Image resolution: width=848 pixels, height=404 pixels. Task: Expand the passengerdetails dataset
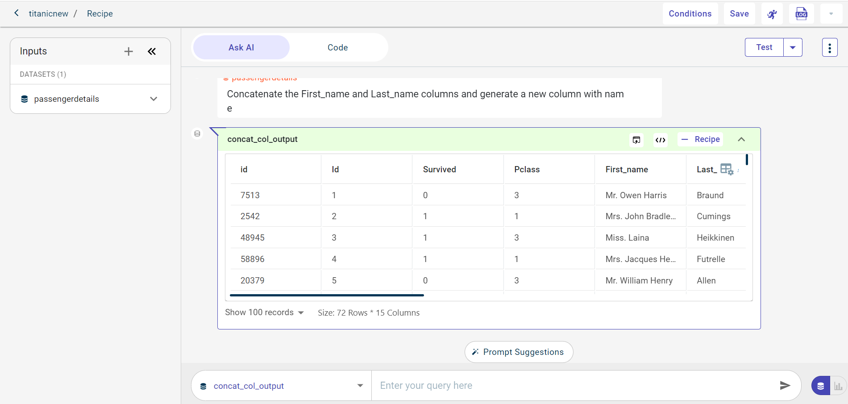[x=154, y=99]
